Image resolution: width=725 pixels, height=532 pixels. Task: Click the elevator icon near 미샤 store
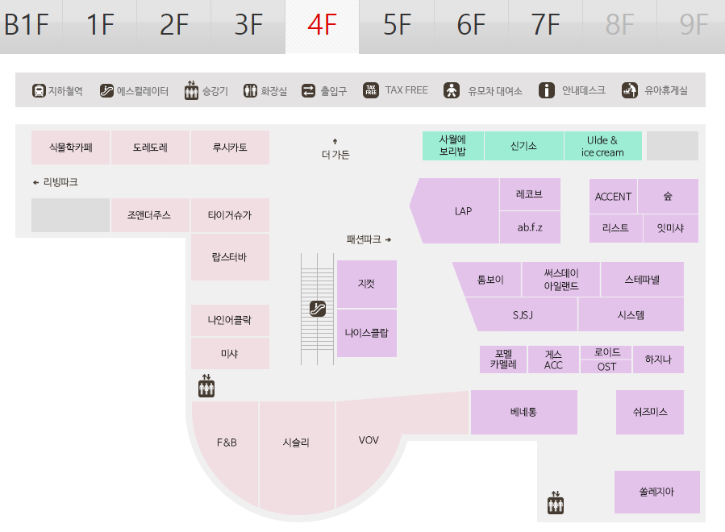(206, 386)
